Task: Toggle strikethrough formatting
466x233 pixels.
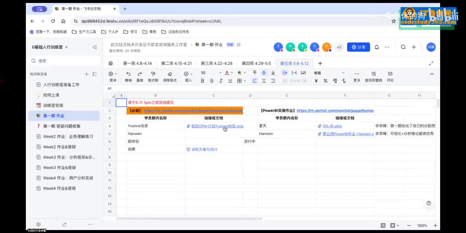Action: click(x=212, y=81)
